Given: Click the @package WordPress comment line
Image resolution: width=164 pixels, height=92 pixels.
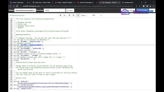Looking at the screenshot, I should click(x=23, y=34).
